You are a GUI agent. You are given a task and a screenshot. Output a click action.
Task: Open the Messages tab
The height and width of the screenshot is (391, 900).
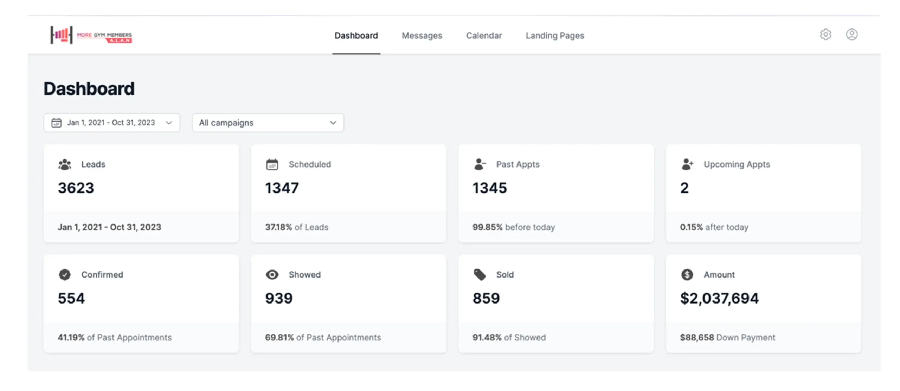tap(422, 36)
